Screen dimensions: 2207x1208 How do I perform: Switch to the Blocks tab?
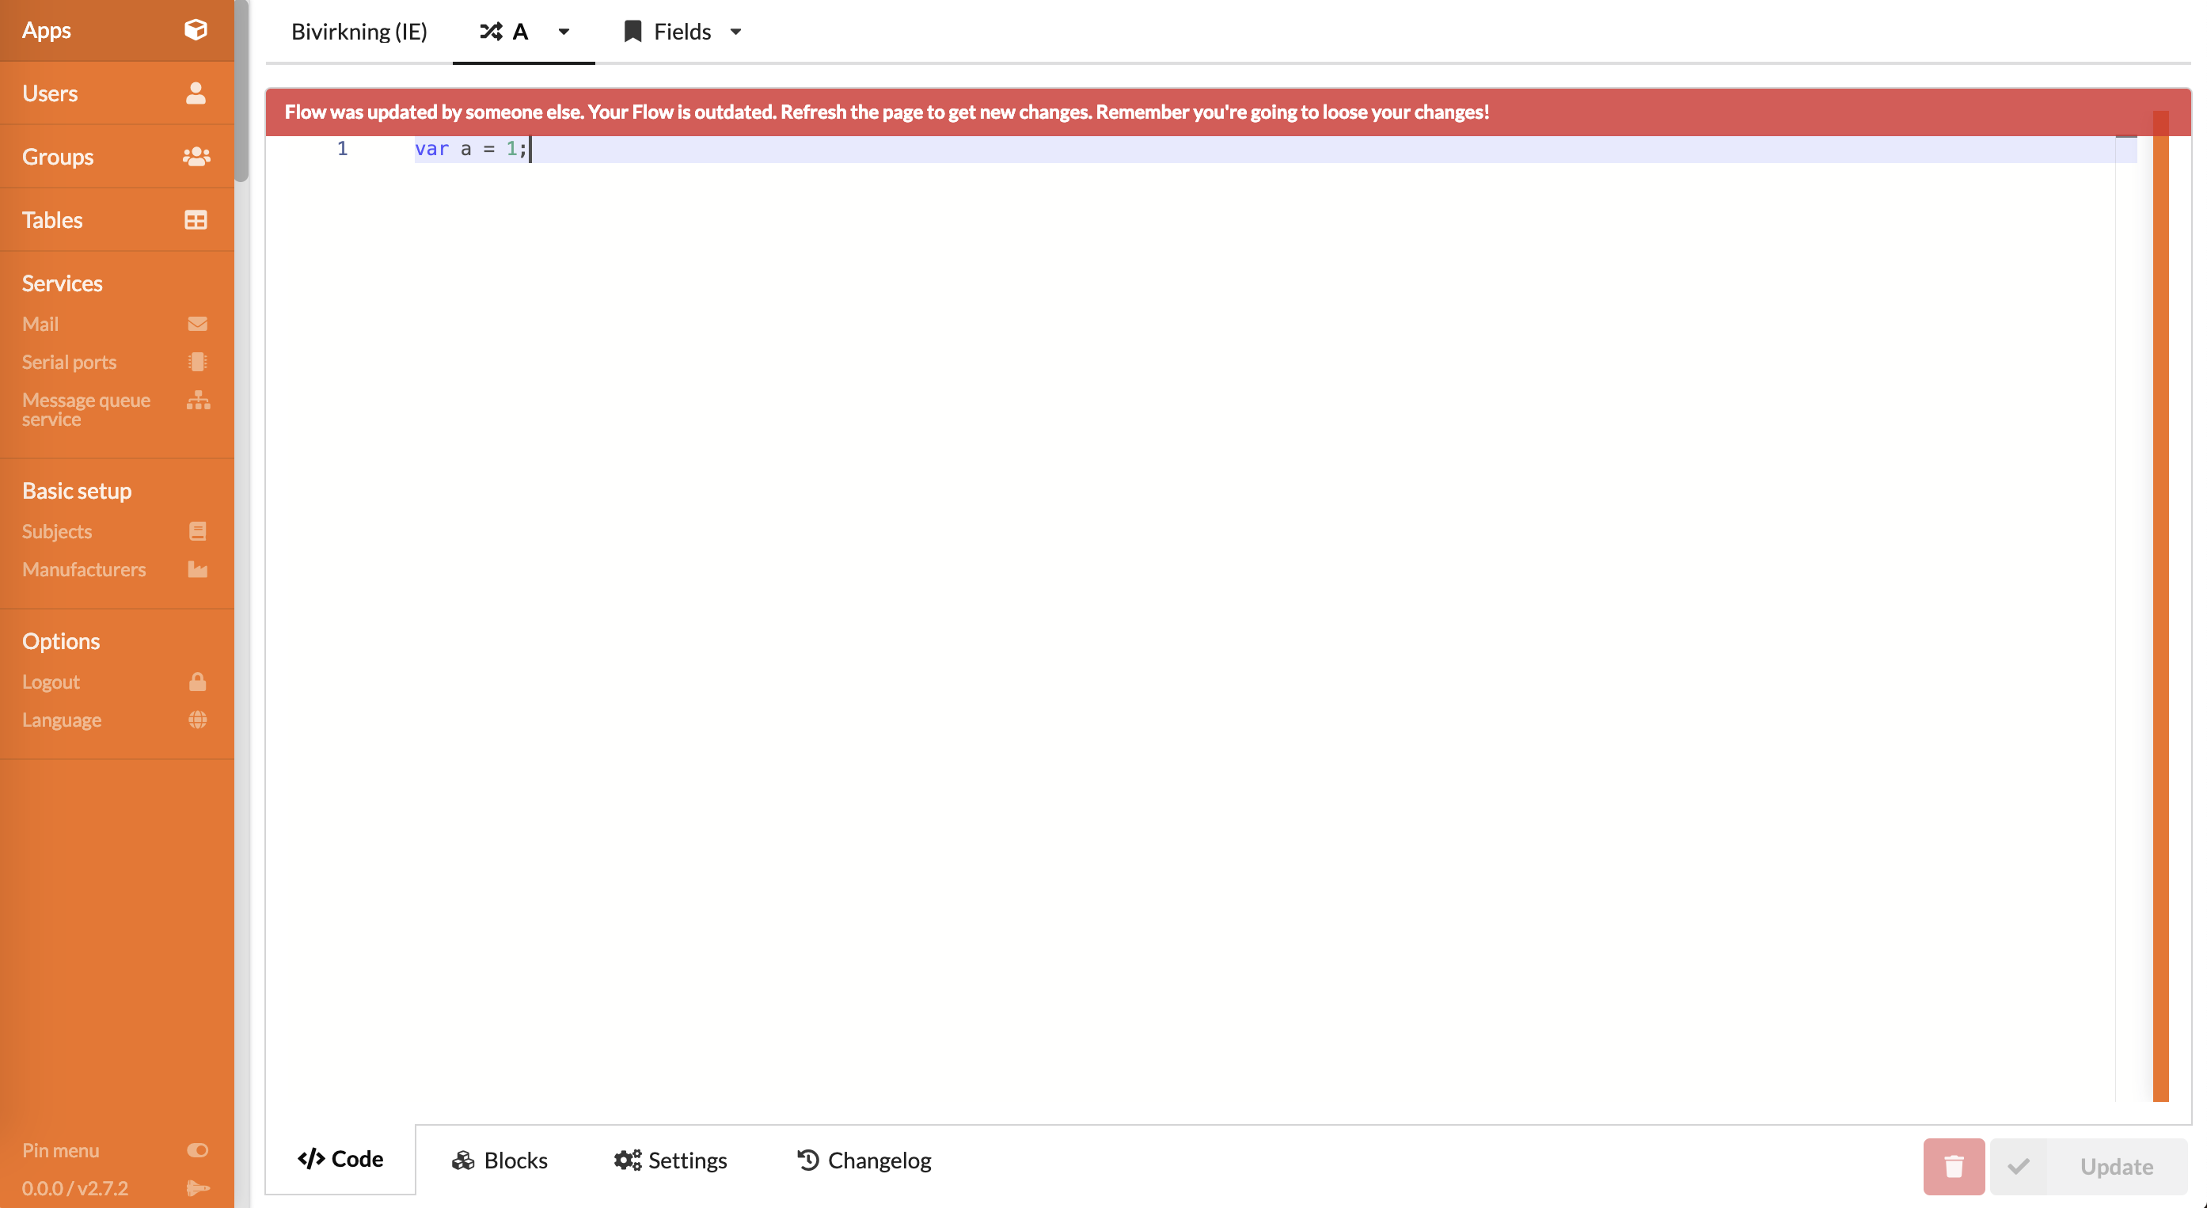pyautogui.click(x=500, y=1160)
